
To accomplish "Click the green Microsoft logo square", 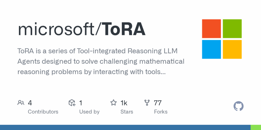I will pos(232,29).
